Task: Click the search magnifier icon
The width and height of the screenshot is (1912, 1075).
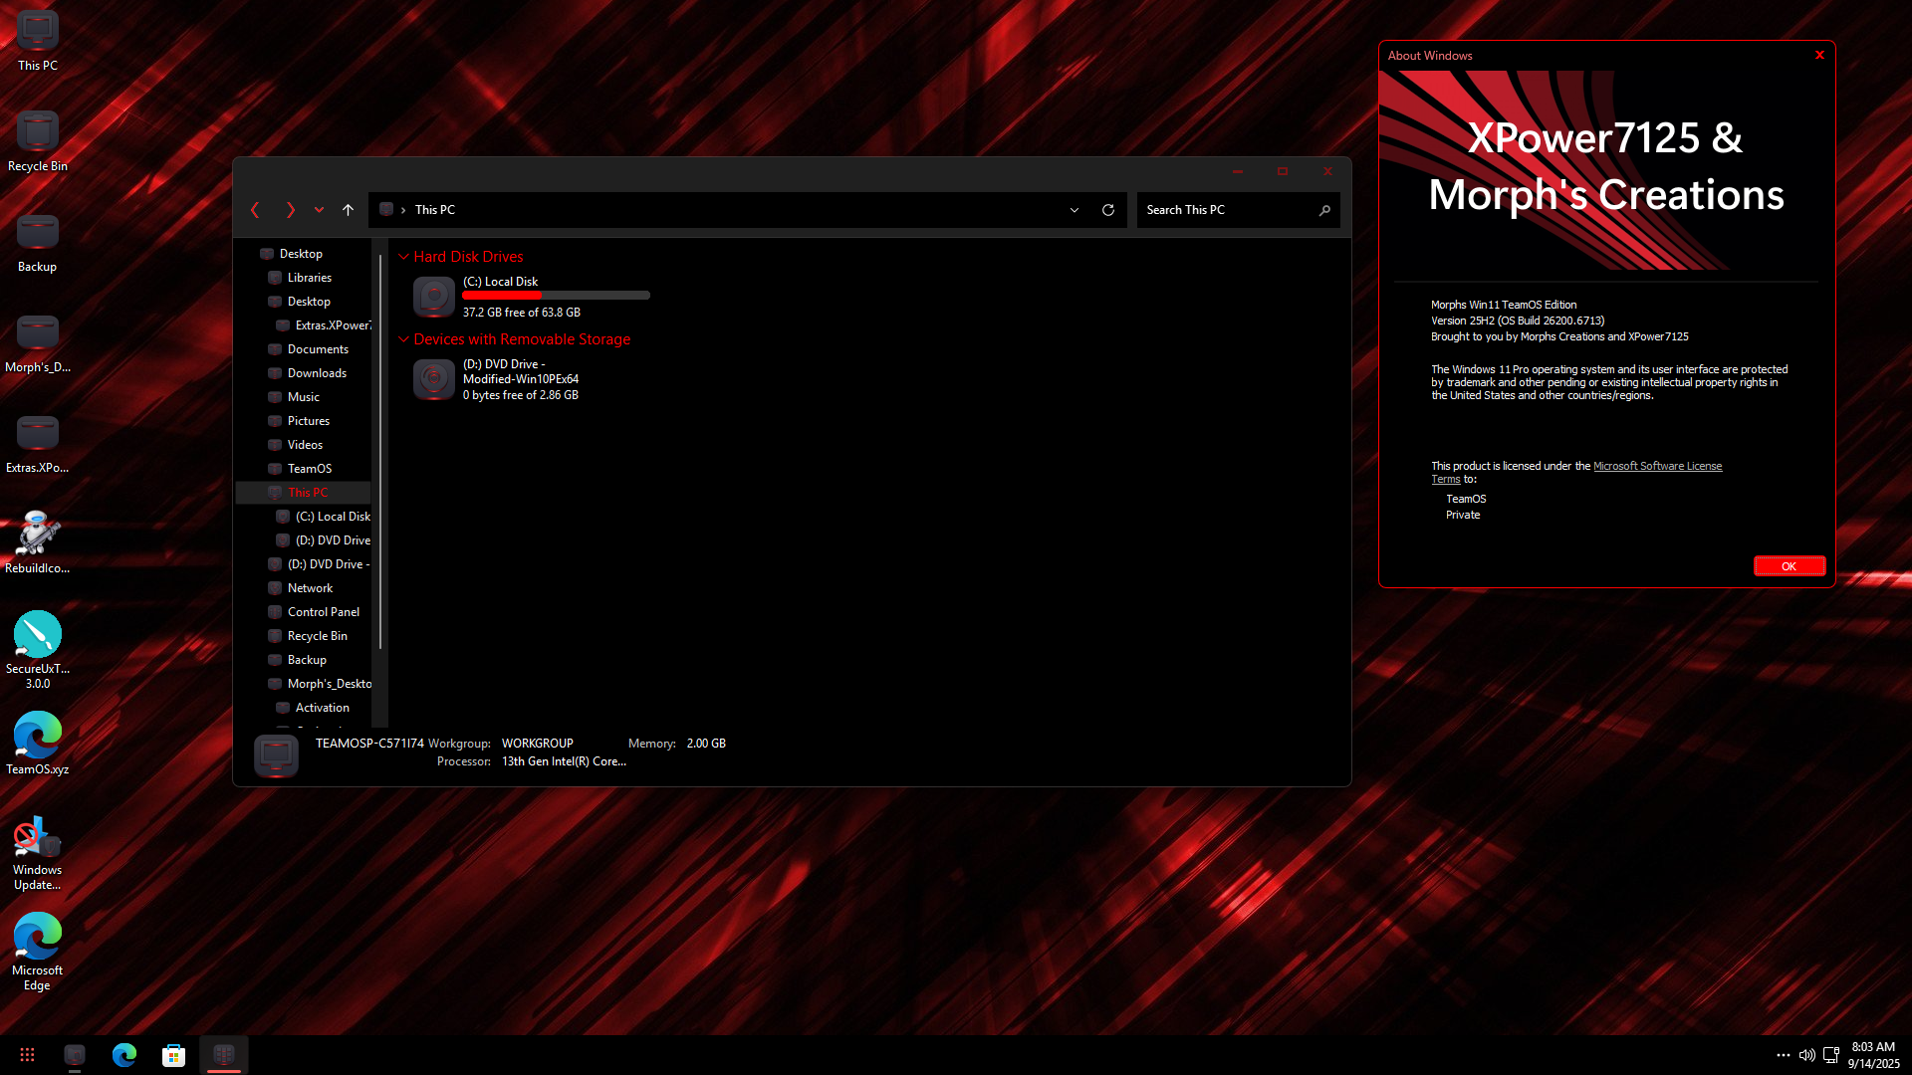Action: pyautogui.click(x=1324, y=210)
